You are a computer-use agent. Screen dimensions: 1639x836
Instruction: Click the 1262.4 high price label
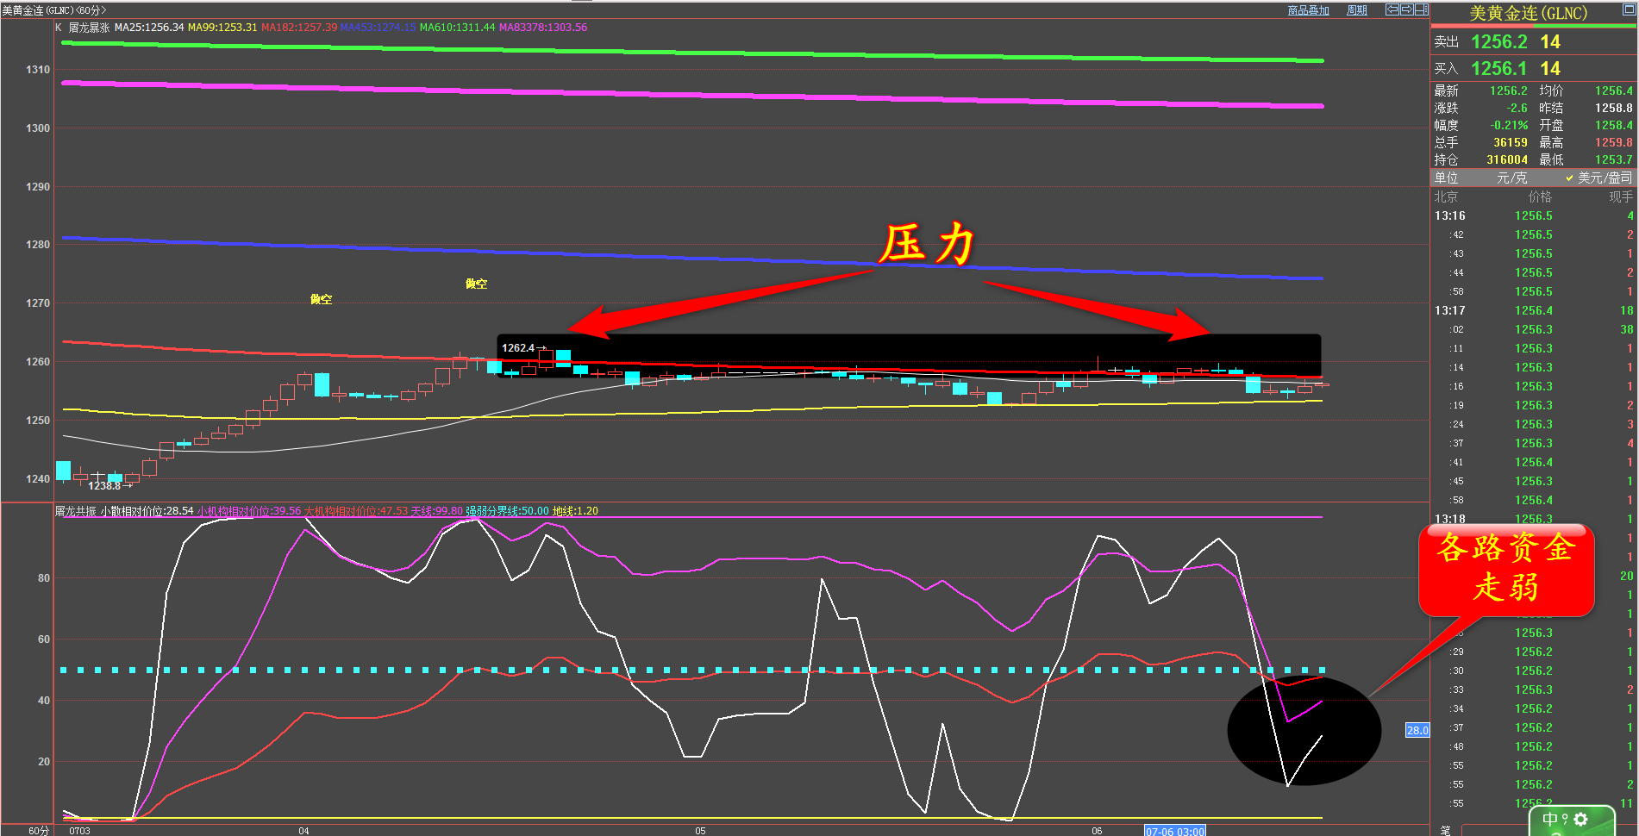pos(518,348)
